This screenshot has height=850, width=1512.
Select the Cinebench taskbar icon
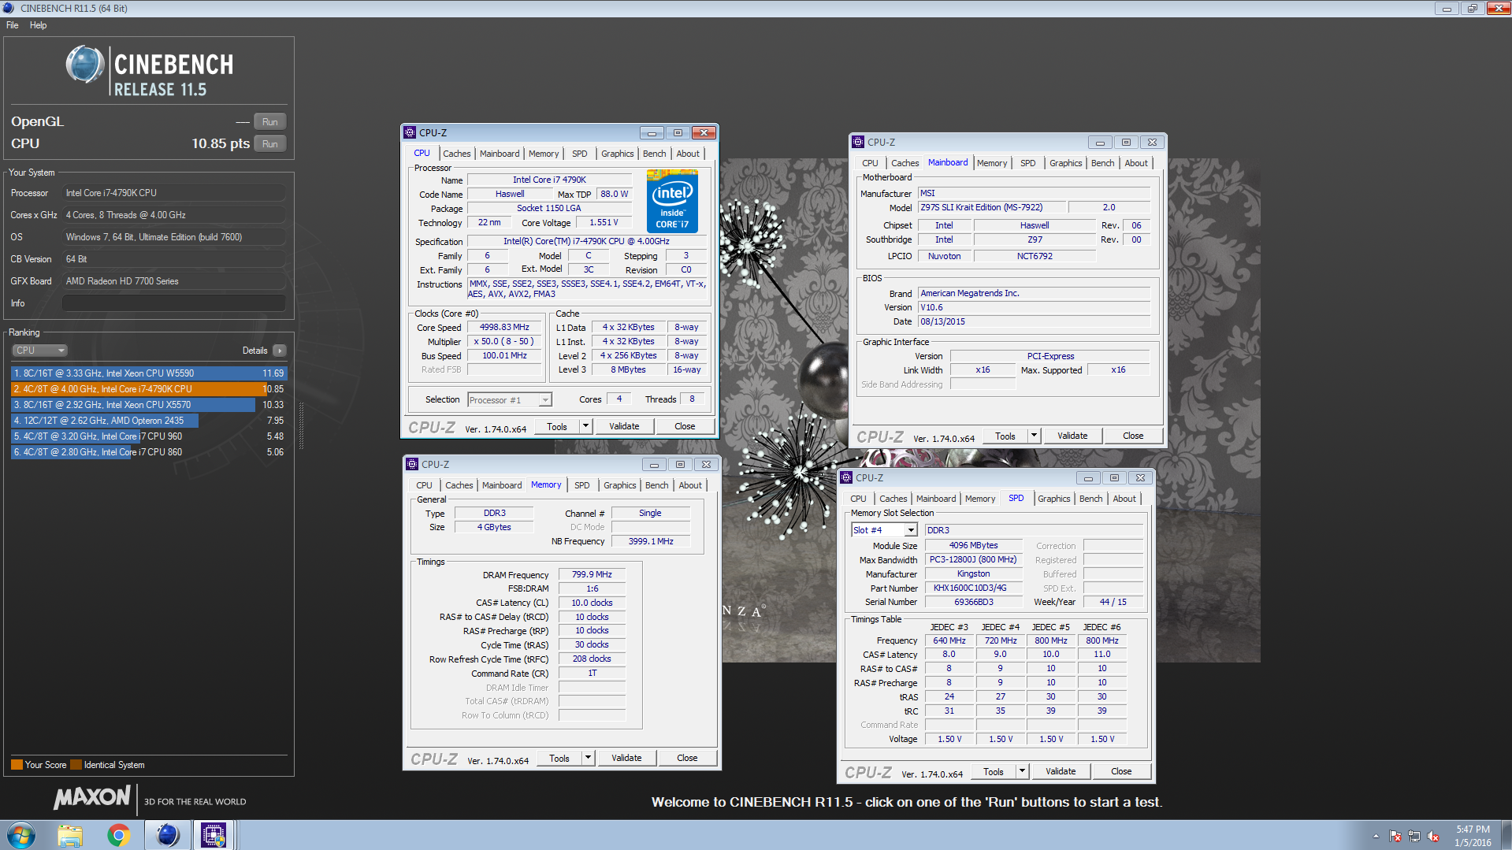[168, 835]
